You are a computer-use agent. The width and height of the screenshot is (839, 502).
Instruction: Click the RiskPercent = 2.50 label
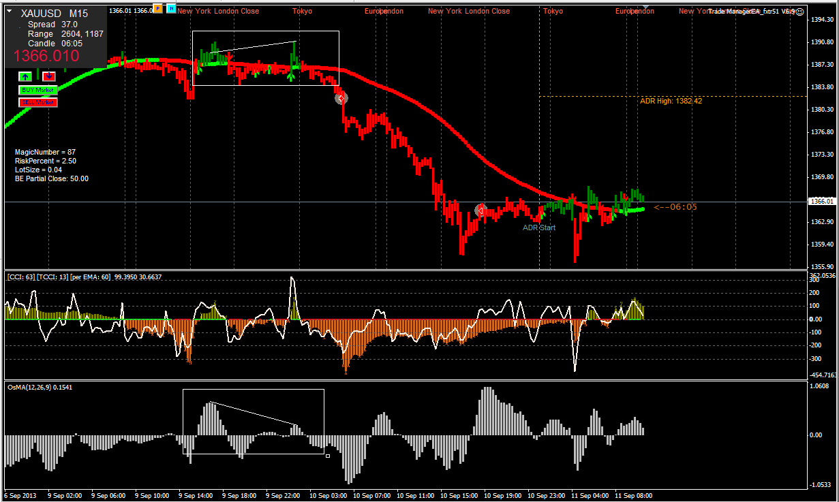click(45, 161)
